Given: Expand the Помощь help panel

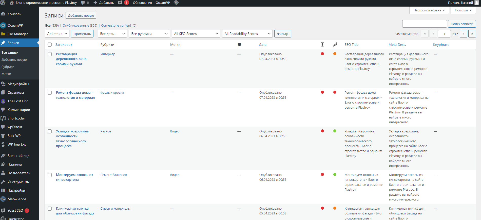Looking at the screenshot, I should tap(463, 10).
